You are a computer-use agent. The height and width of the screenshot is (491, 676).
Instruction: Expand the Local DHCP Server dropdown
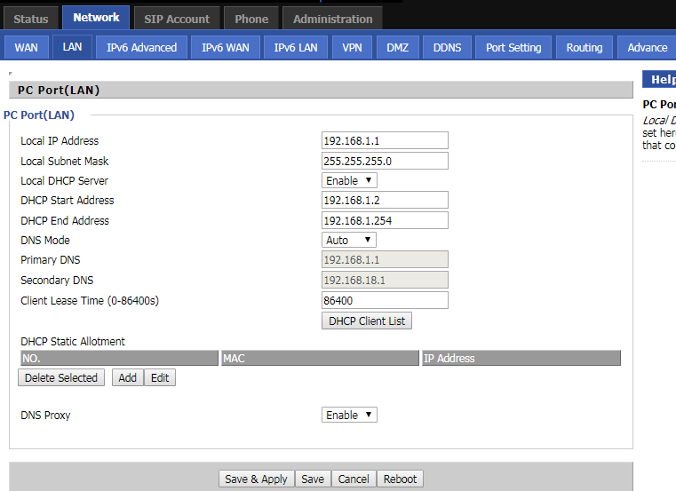pos(349,180)
